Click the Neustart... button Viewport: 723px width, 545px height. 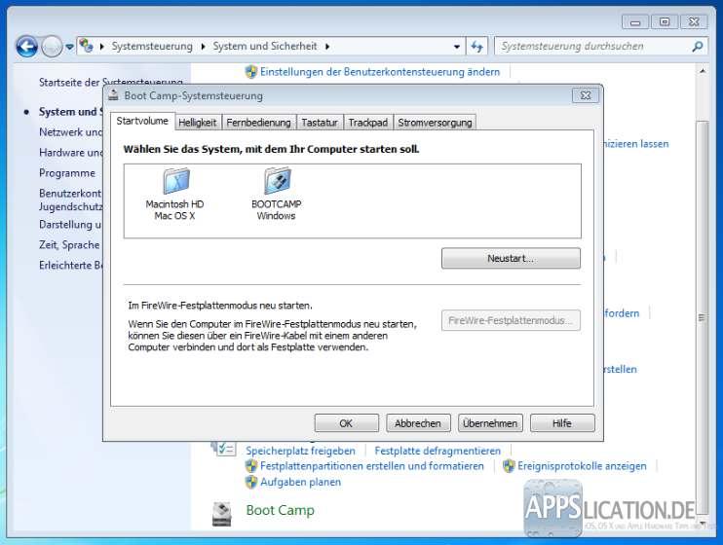tap(511, 259)
